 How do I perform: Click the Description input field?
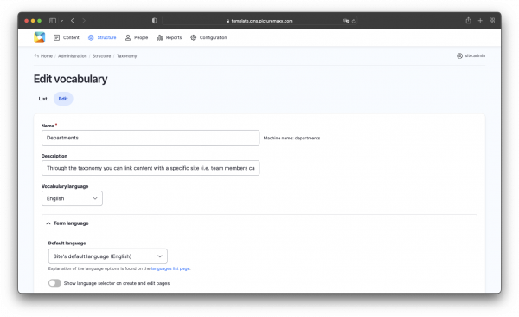[151, 168]
